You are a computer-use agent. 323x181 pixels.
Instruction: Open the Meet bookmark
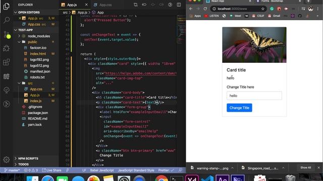click(235, 16)
